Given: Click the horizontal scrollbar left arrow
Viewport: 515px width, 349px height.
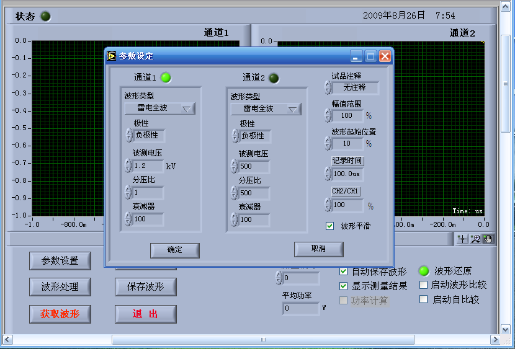Looking at the screenshot, I should [8, 340].
